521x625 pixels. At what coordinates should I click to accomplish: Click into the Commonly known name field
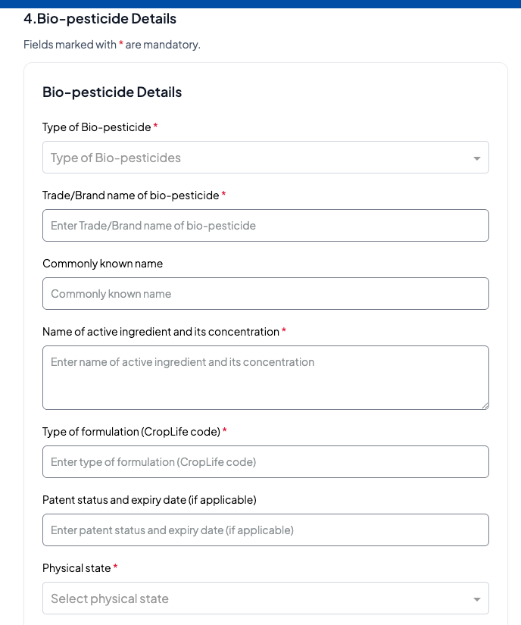(265, 294)
